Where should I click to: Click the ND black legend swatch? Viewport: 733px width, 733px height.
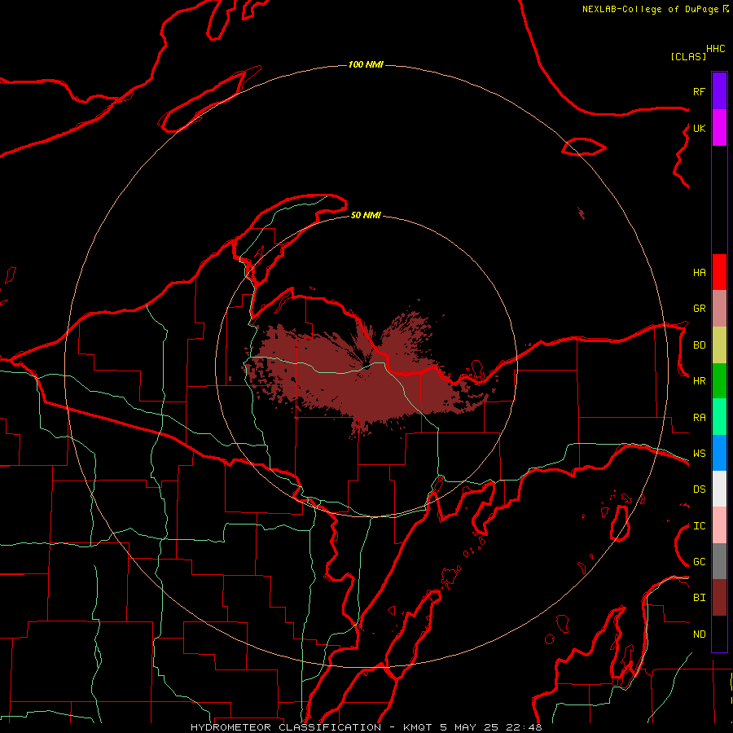click(x=719, y=634)
